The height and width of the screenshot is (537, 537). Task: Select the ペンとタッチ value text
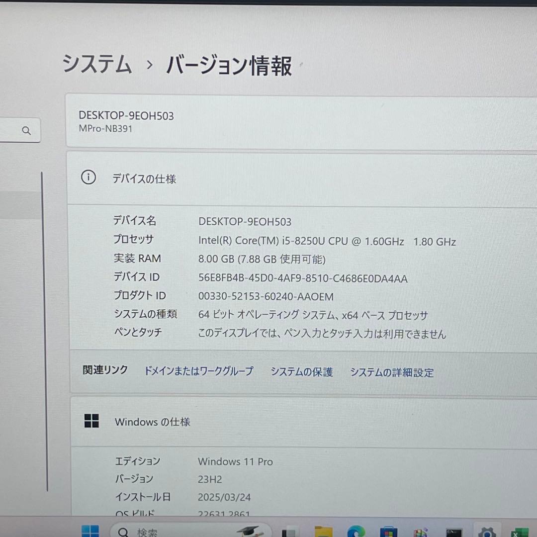[x=322, y=333]
